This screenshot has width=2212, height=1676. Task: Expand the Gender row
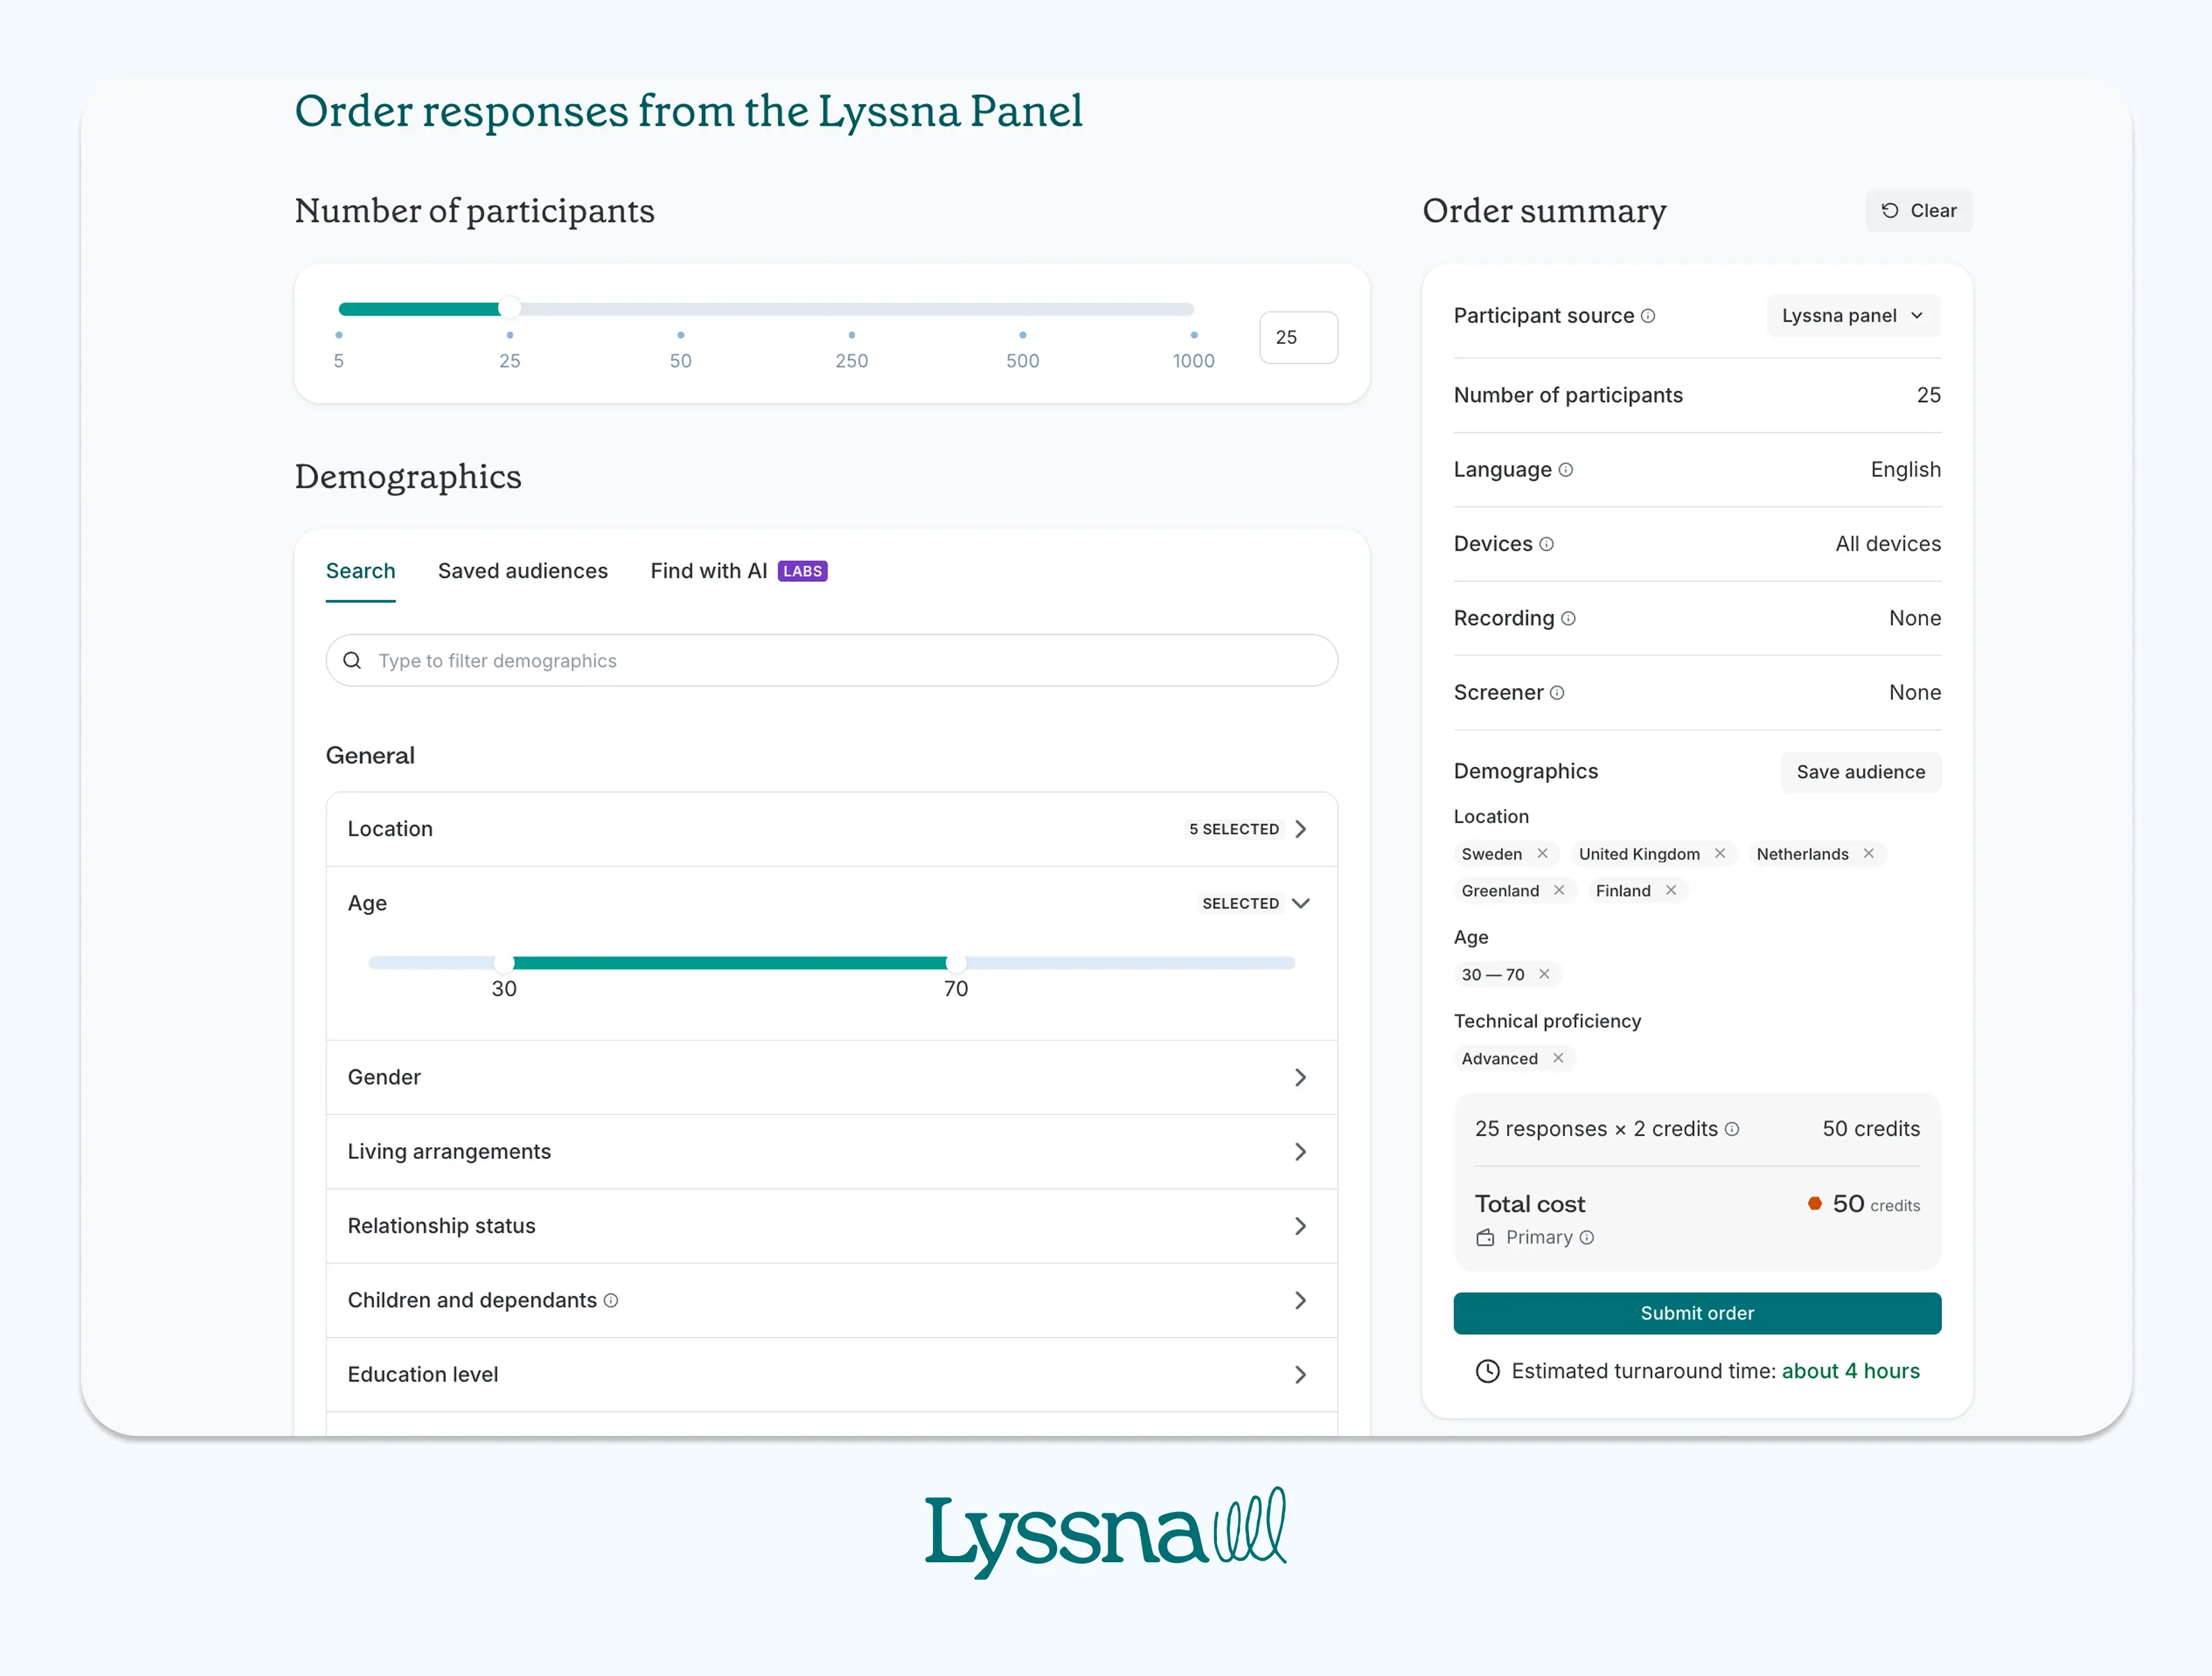832,1077
